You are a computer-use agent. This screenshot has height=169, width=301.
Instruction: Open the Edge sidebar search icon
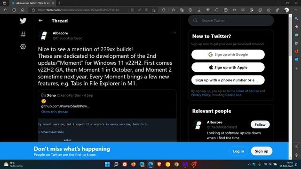tap(297, 18)
